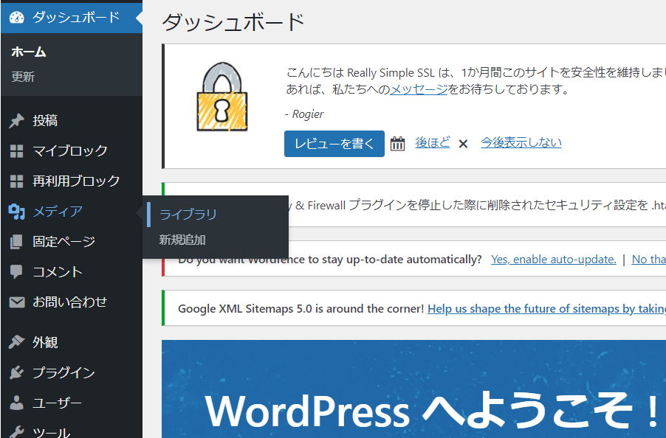This screenshot has width=666, height=438.
Task: Open ライブラリ in the media flyout
Action: pos(188,215)
